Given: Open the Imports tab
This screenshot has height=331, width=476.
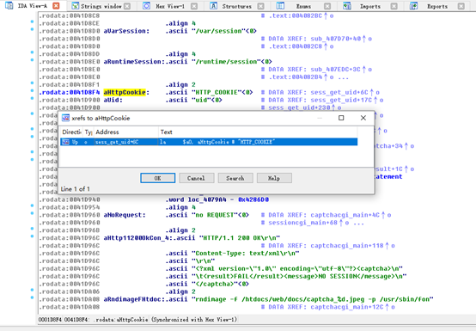Looking at the screenshot, I should (x=370, y=6).
